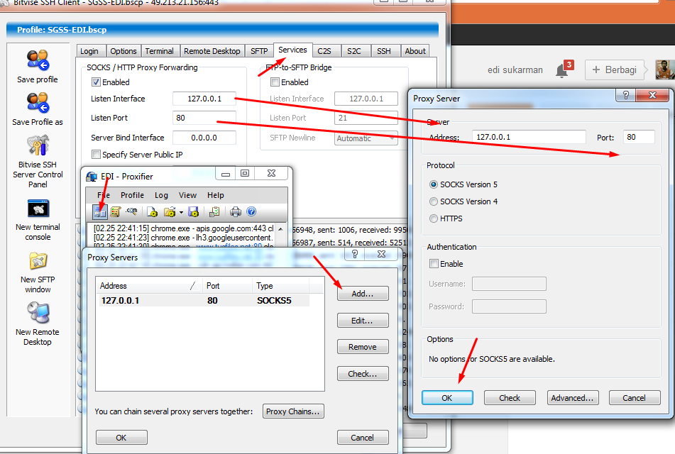675x454 pixels.
Task: Open New SFTP window
Action: [38, 261]
